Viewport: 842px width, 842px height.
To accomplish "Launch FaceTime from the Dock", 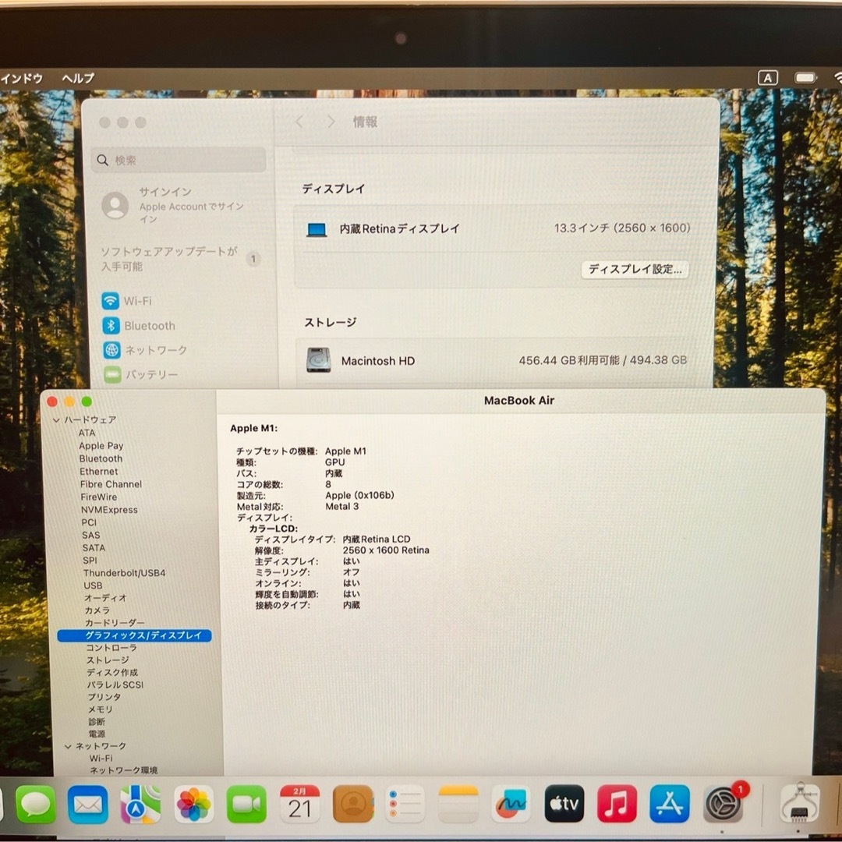I will (246, 804).
